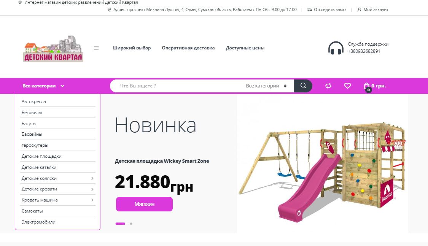Select the first active slider indicator
Screen dimensions: 428x246
click(120, 224)
